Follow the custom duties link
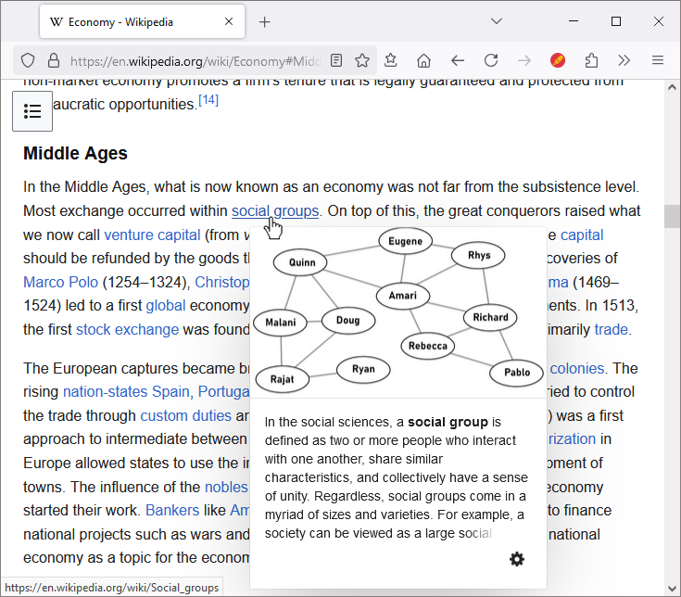 186,416
